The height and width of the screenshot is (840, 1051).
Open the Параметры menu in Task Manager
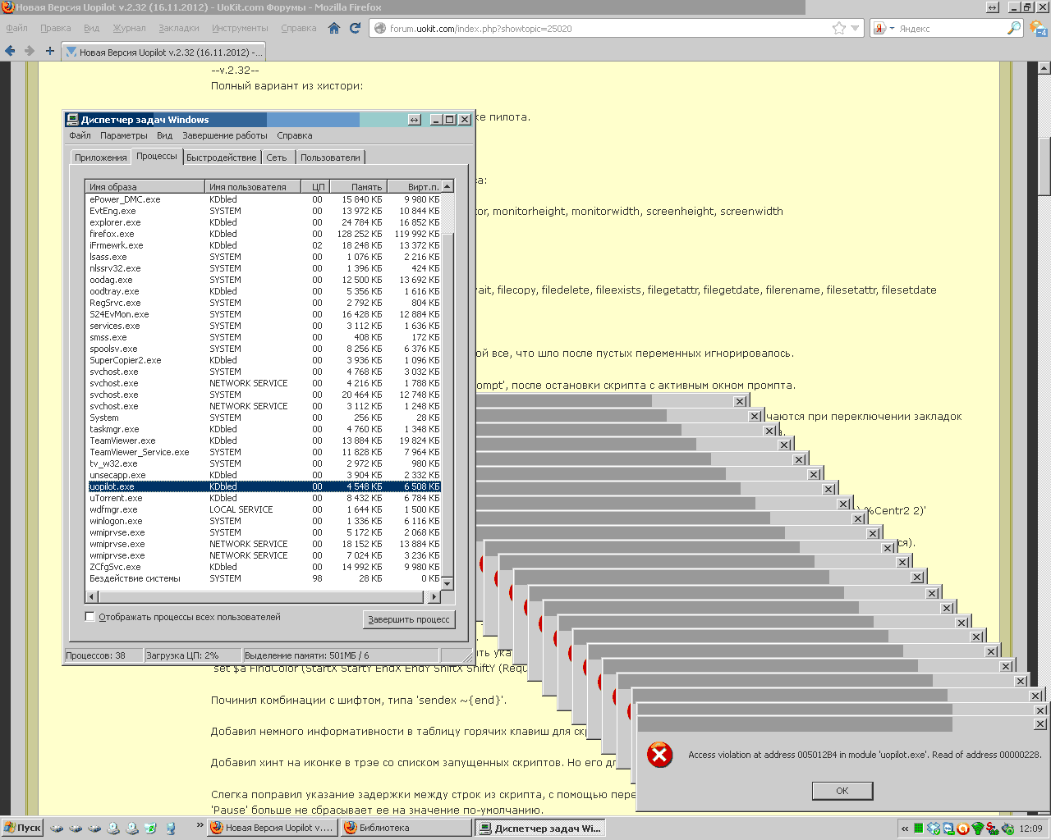(123, 135)
